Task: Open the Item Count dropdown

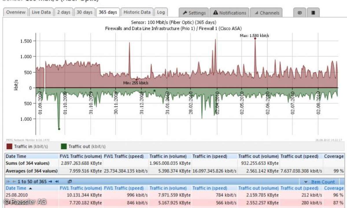Action: pyautogui.click(x=320, y=182)
